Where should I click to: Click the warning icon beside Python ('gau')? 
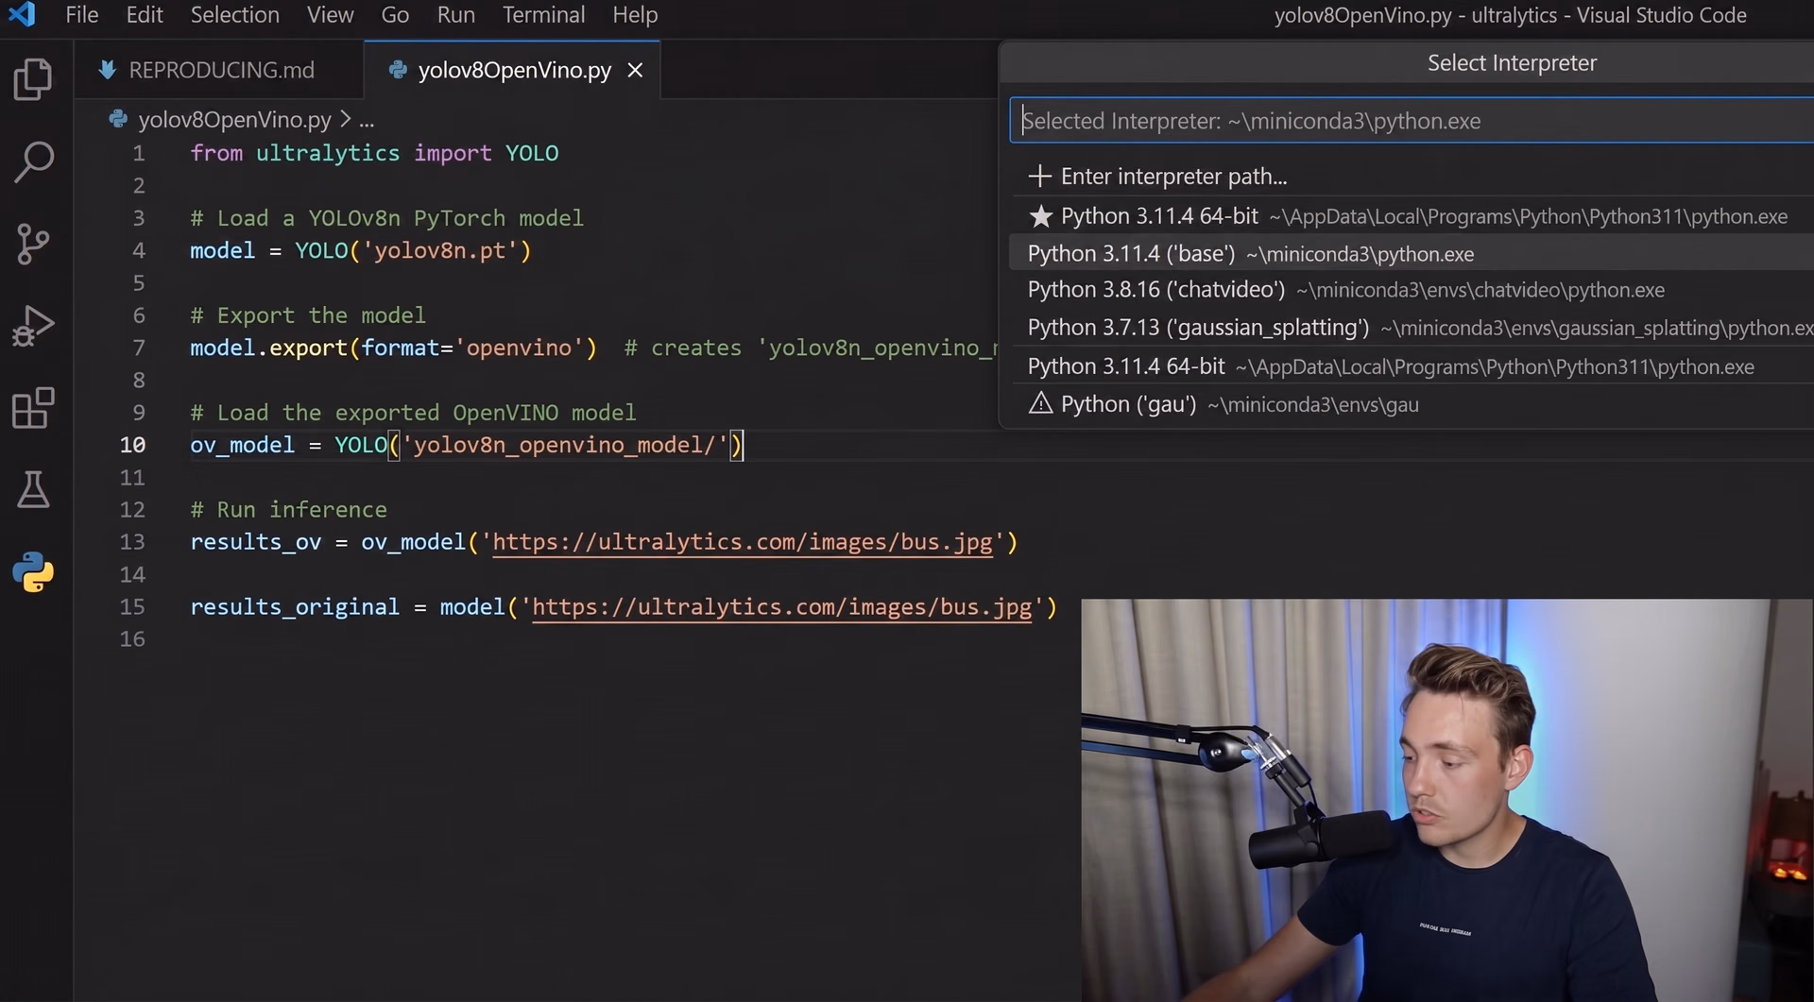pos(1040,404)
